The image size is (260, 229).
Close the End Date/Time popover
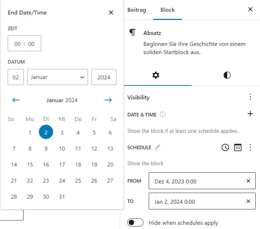pyautogui.click(x=111, y=12)
